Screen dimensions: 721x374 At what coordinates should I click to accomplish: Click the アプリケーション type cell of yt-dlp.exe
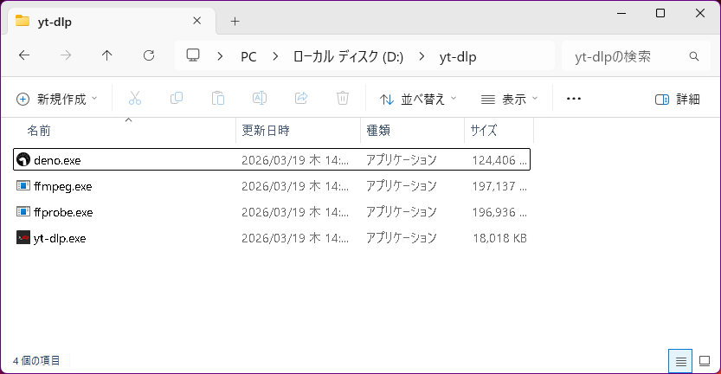click(401, 238)
